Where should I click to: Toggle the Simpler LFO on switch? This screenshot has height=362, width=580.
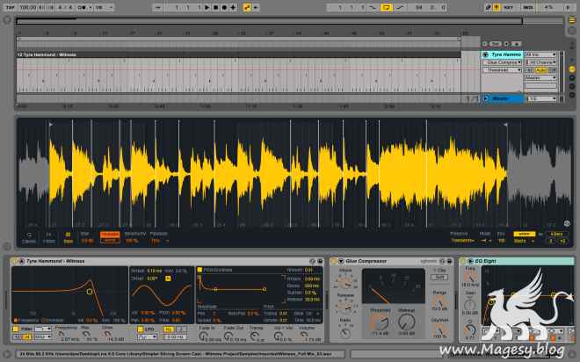[141, 329]
